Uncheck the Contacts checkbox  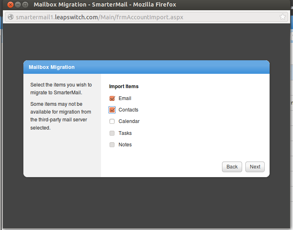(x=112, y=110)
